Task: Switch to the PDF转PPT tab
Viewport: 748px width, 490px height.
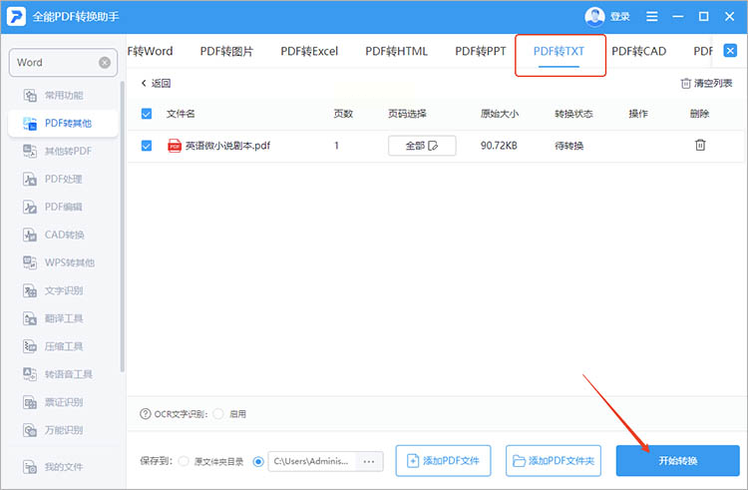Action: 481,51
